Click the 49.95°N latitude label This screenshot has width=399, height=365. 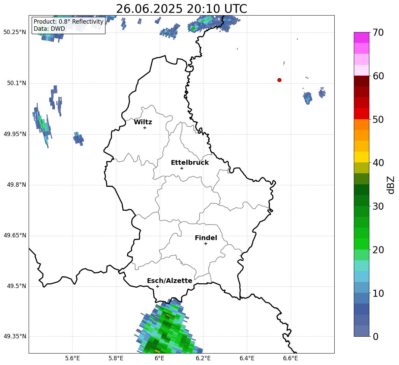click(x=15, y=134)
